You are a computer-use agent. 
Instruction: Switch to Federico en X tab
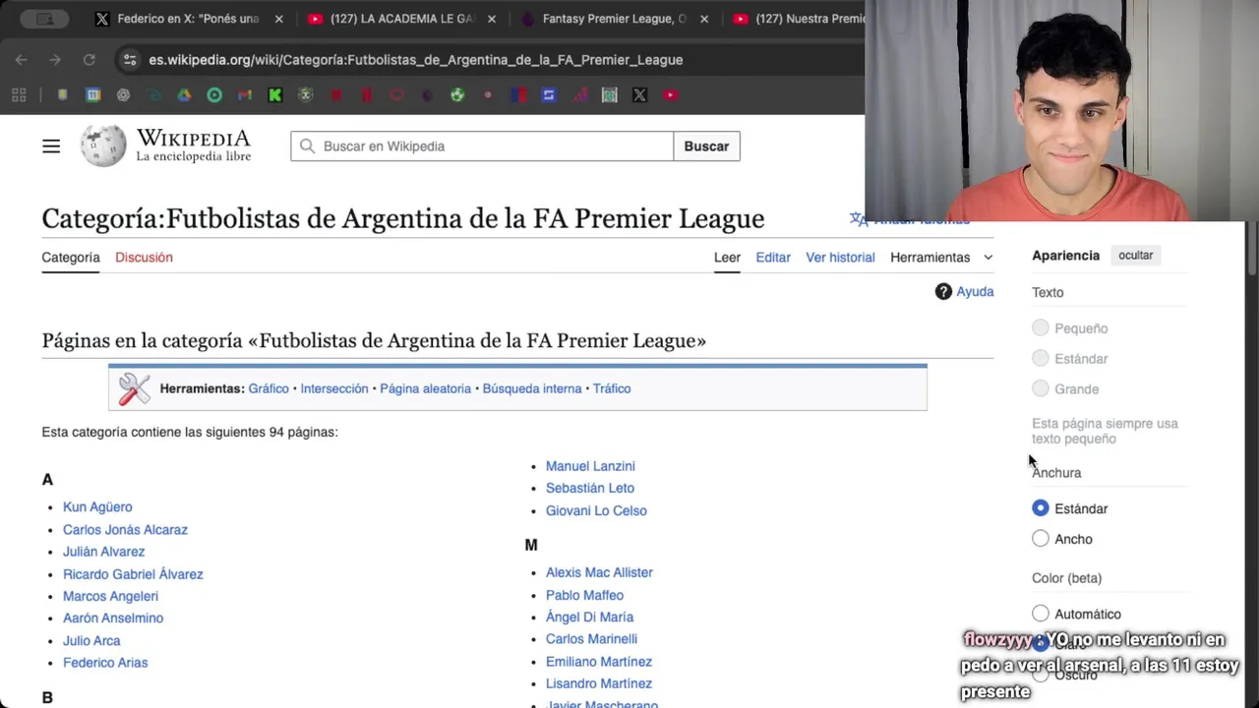pos(189,19)
